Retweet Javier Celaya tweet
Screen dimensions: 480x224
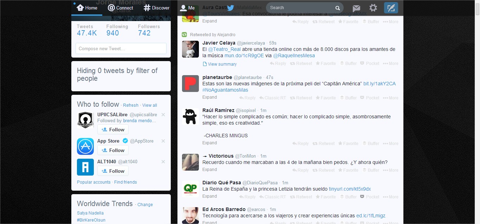point(301,64)
